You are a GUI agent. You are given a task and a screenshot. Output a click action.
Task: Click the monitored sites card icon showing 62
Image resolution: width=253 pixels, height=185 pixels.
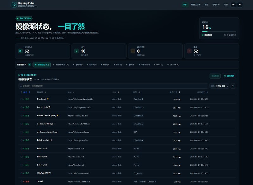coord(20,51)
